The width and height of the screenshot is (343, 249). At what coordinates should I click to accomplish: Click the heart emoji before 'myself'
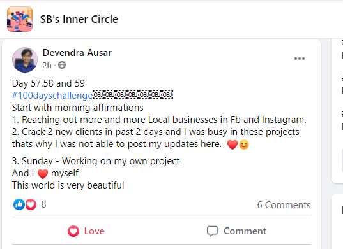click(x=43, y=174)
